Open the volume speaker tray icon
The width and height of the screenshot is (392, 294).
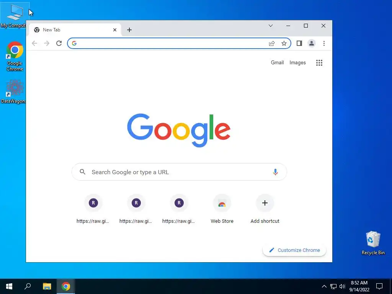coord(342,286)
